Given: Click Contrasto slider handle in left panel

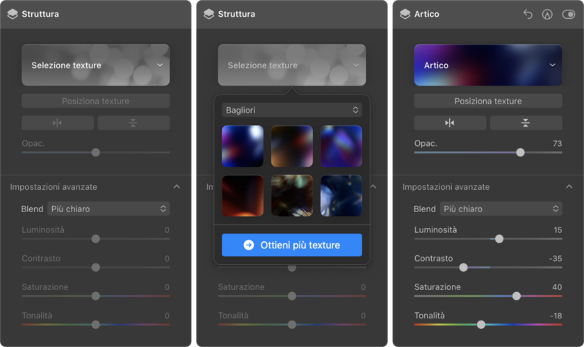Looking at the screenshot, I should click(x=96, y=268).
